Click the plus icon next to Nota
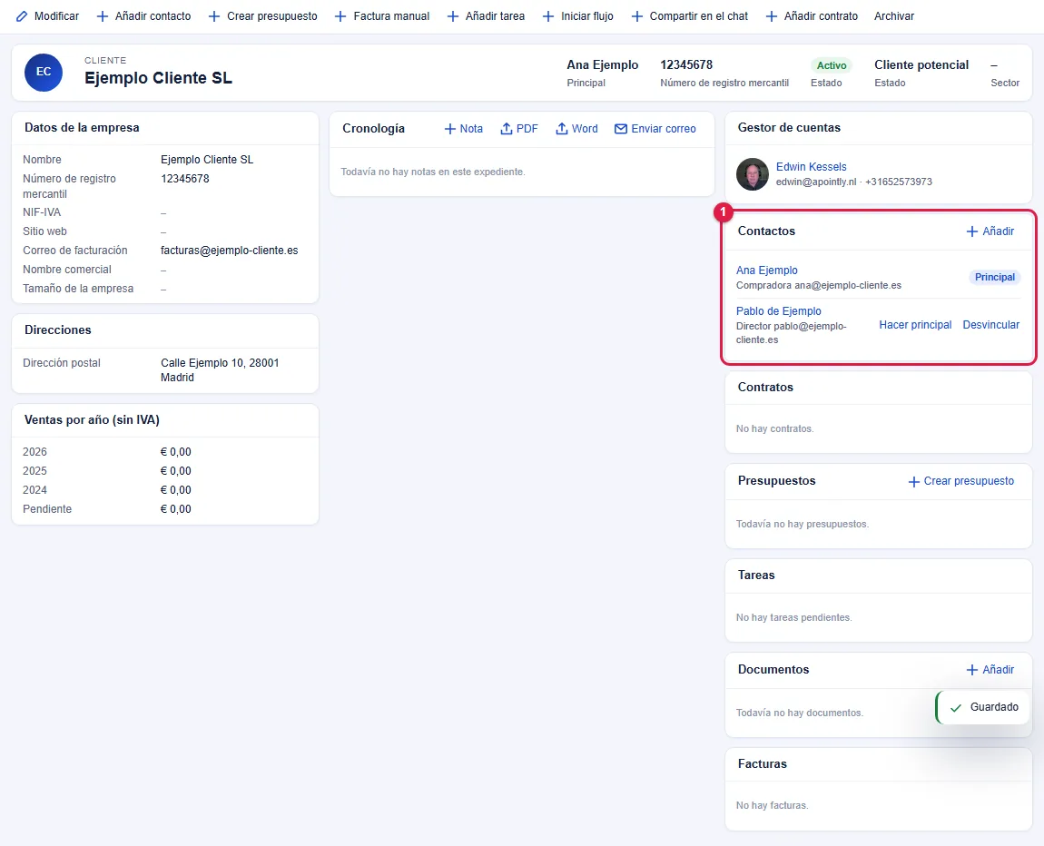 point(450,129)
